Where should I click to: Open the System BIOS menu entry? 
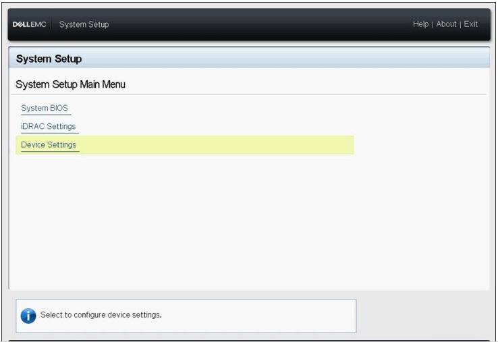click(x=45, y=108)
